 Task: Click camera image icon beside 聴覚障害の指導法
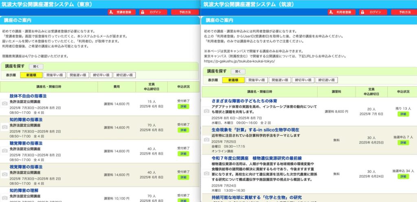[4, 150]
